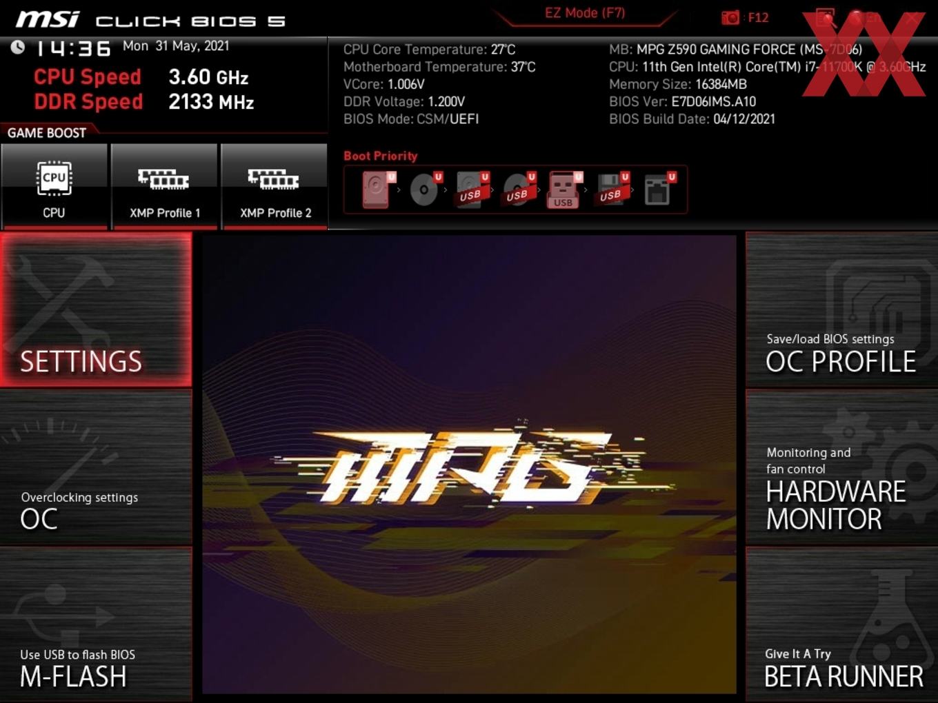
Task: Click the MSI logo
Action: pos(48,19)
